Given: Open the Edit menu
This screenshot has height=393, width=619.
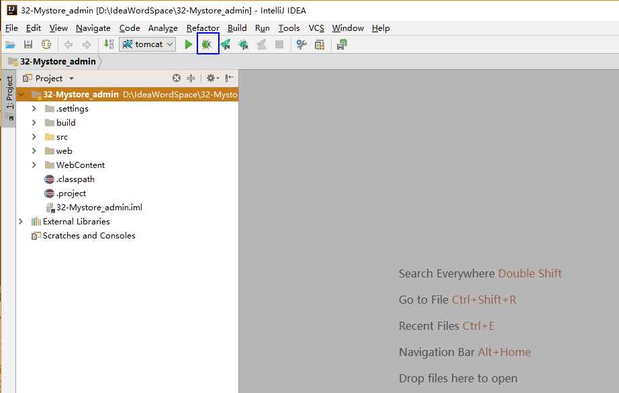Looking at the screenshot, I should (34, 28).
